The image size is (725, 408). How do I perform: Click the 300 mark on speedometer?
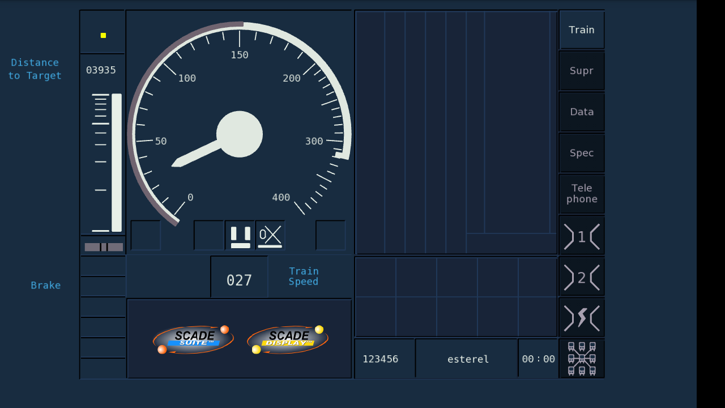(x=314, y=141)
